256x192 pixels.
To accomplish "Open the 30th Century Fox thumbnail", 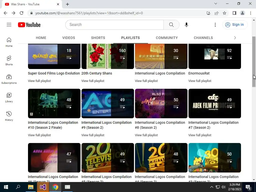I will pos(215,158).
